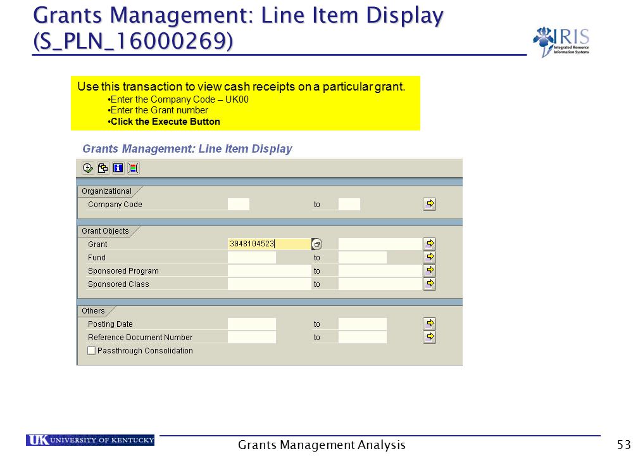Click the Sponsored Program to field
Viewport: 638px width, 456px height.
pos(380,271)
